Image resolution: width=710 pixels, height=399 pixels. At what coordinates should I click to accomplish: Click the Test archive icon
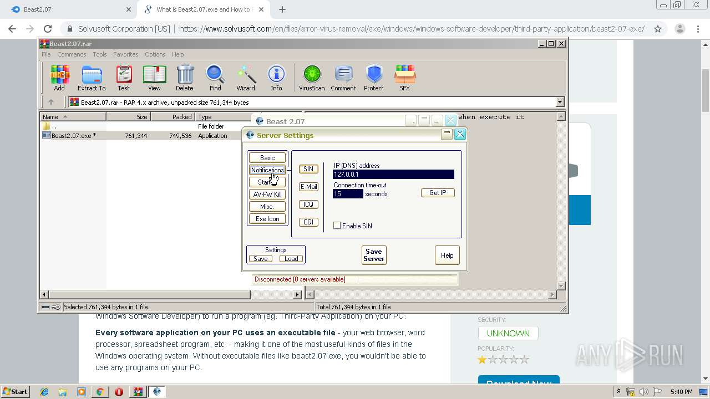pos(124,78)
